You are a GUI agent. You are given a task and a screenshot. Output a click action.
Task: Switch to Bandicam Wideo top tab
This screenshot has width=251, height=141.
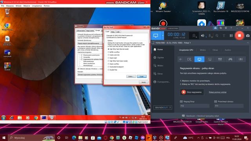(x=203, y=50)
